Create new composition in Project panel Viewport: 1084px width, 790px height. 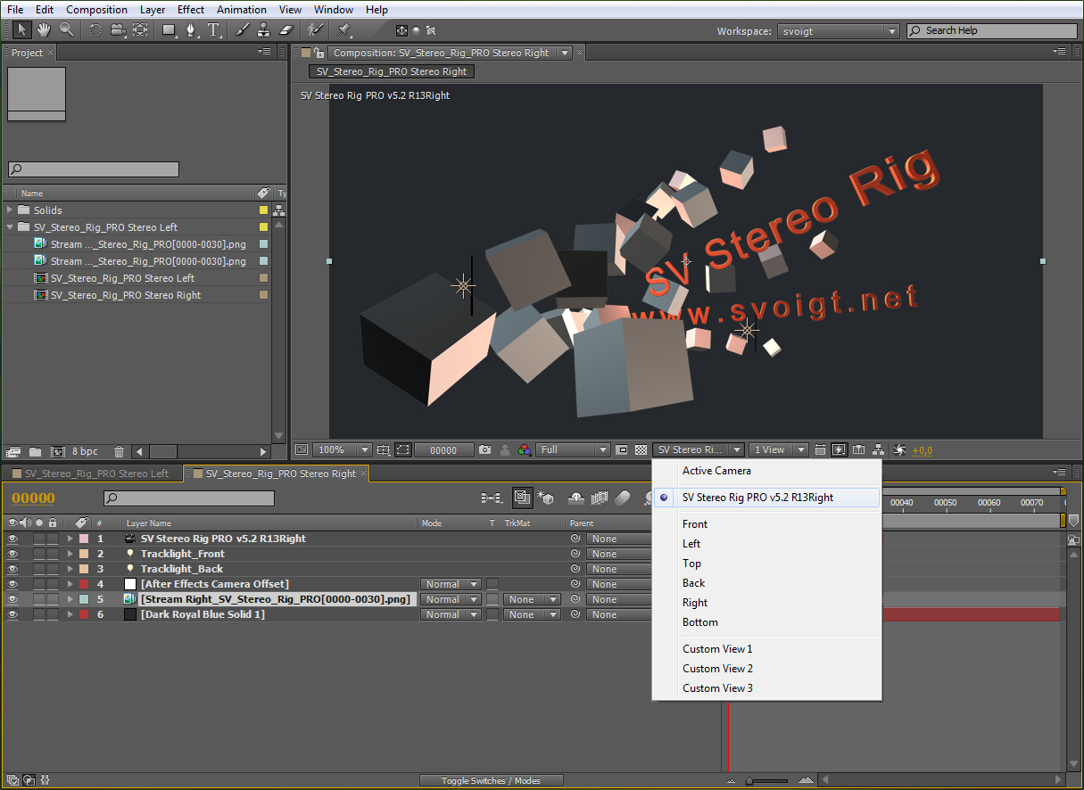[x=58, y=452]
